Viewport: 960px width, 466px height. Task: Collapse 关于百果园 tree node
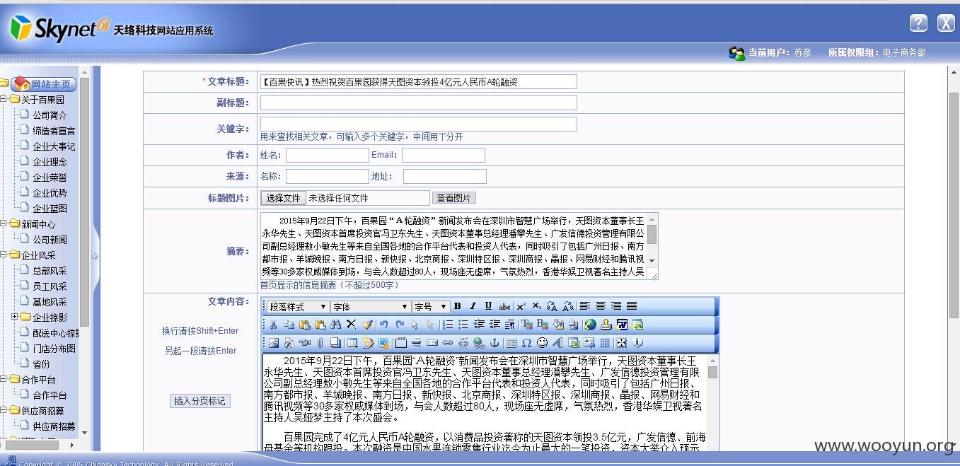point(4,99)
